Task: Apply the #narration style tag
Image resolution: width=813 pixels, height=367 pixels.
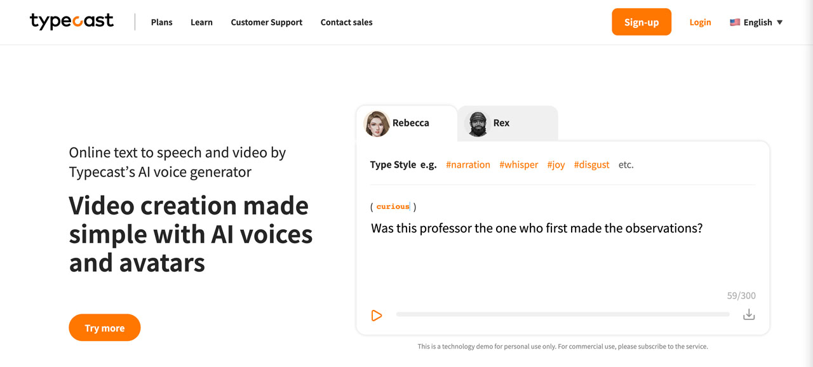Action: [x=468, y=164]
